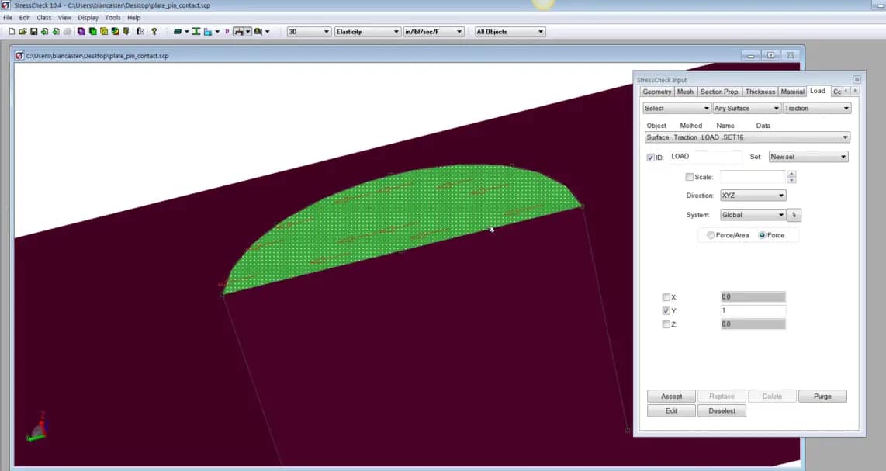Uncheck the Y component checkbox
886x471 pixels.
[666, 310]
